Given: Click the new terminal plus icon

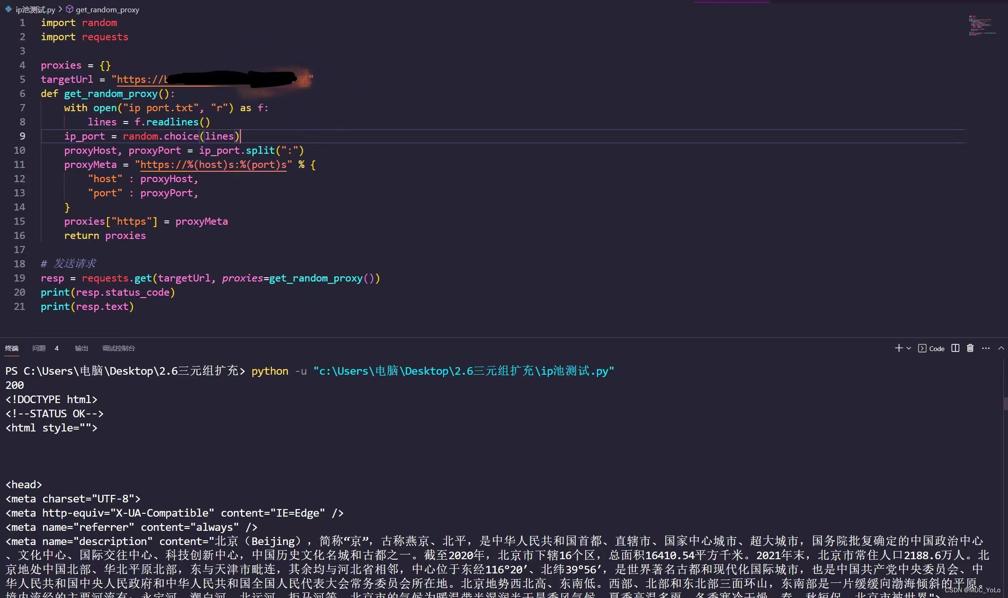Looking at the screenshot, I should click(x=898, y=348).
